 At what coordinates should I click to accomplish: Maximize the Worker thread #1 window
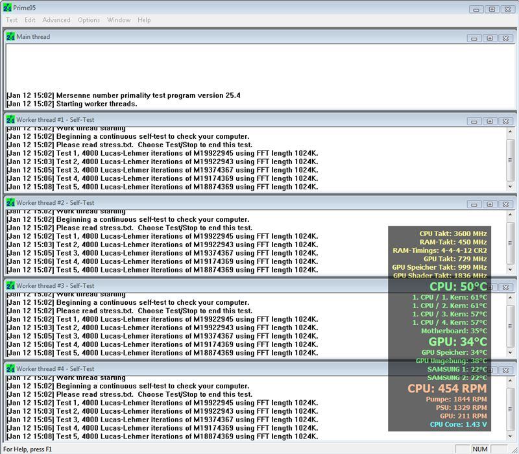[490, 121]
